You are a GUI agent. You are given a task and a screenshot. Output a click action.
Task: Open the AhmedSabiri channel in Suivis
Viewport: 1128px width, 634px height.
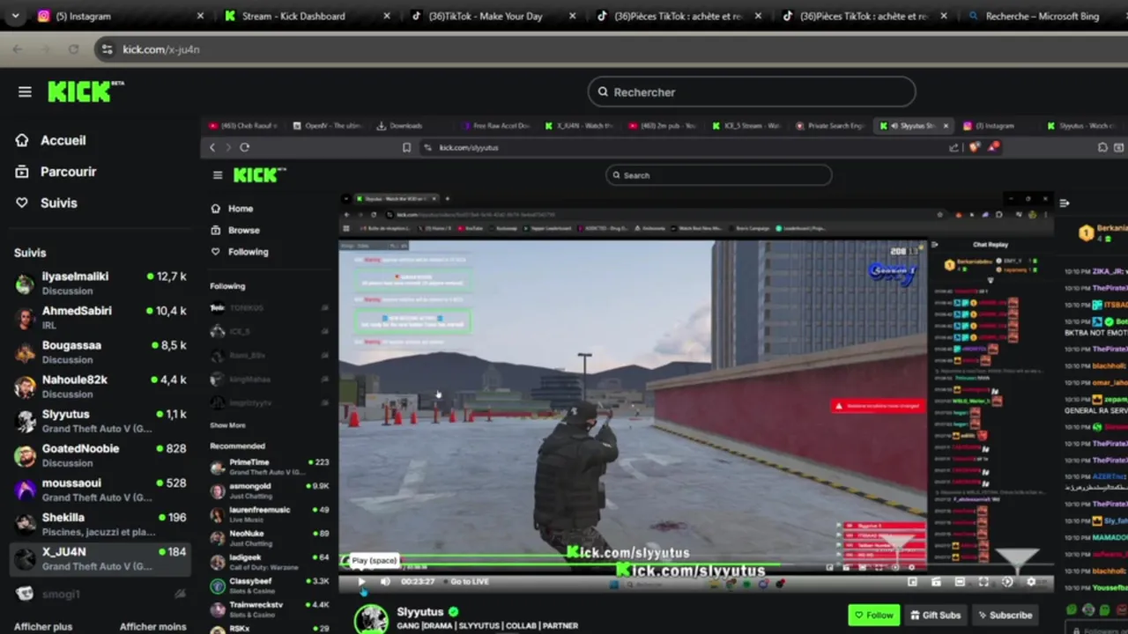tap(101, 318)
